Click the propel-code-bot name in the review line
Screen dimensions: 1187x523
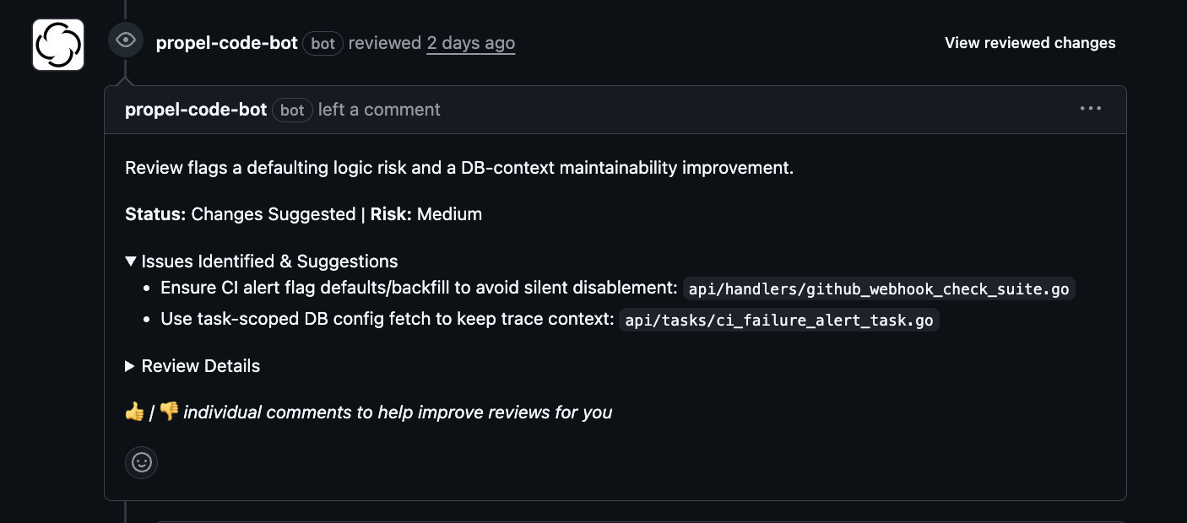tap(225, 43)
